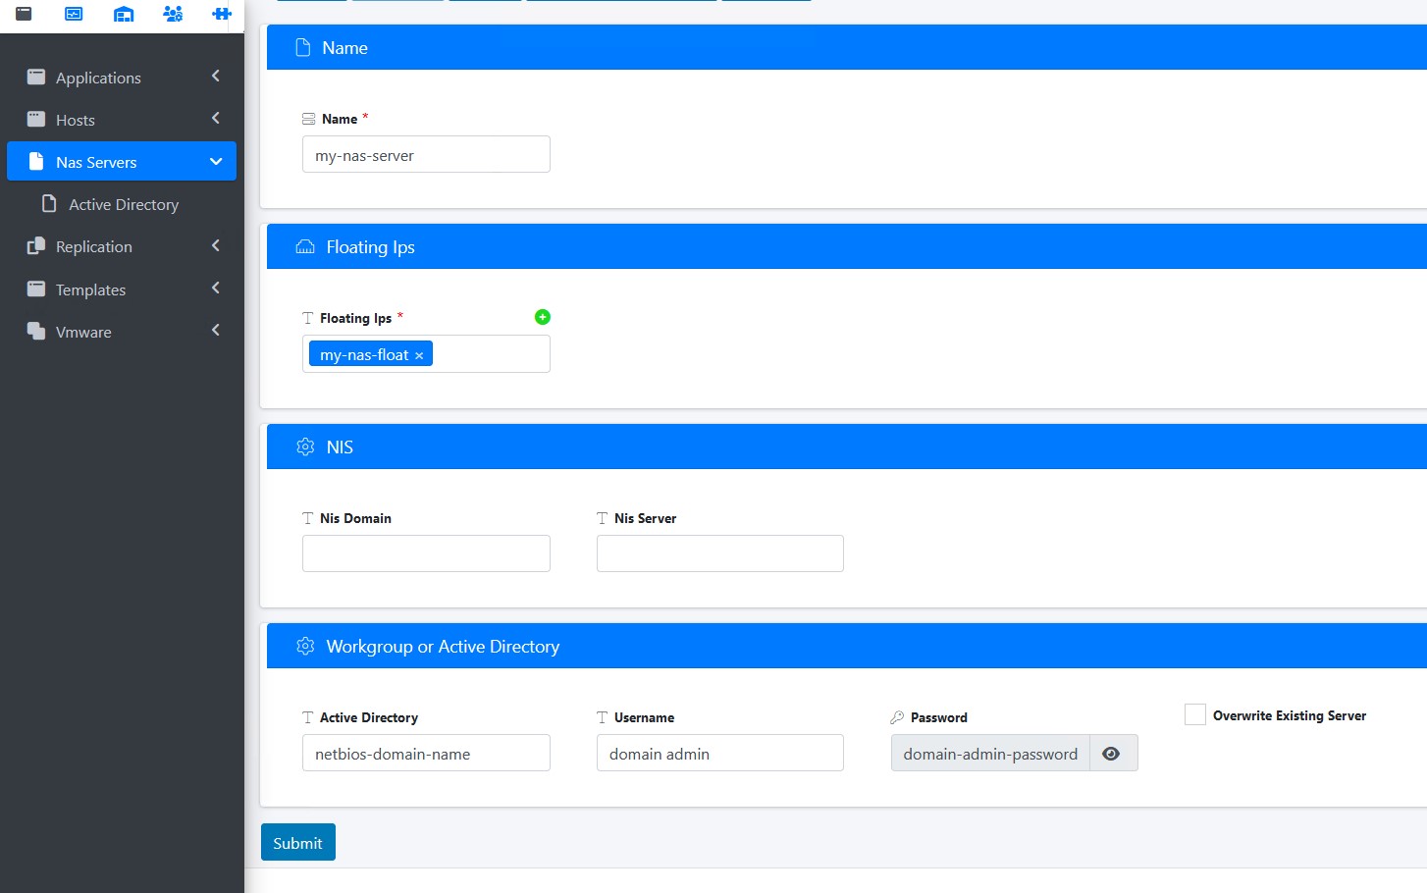
Task: Click the Templates sidebar icon
Action: pyautogui.click(x=36, y=289)
